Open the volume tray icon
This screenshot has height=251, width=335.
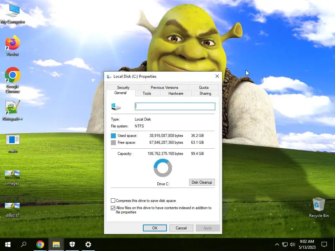(292, 244)
